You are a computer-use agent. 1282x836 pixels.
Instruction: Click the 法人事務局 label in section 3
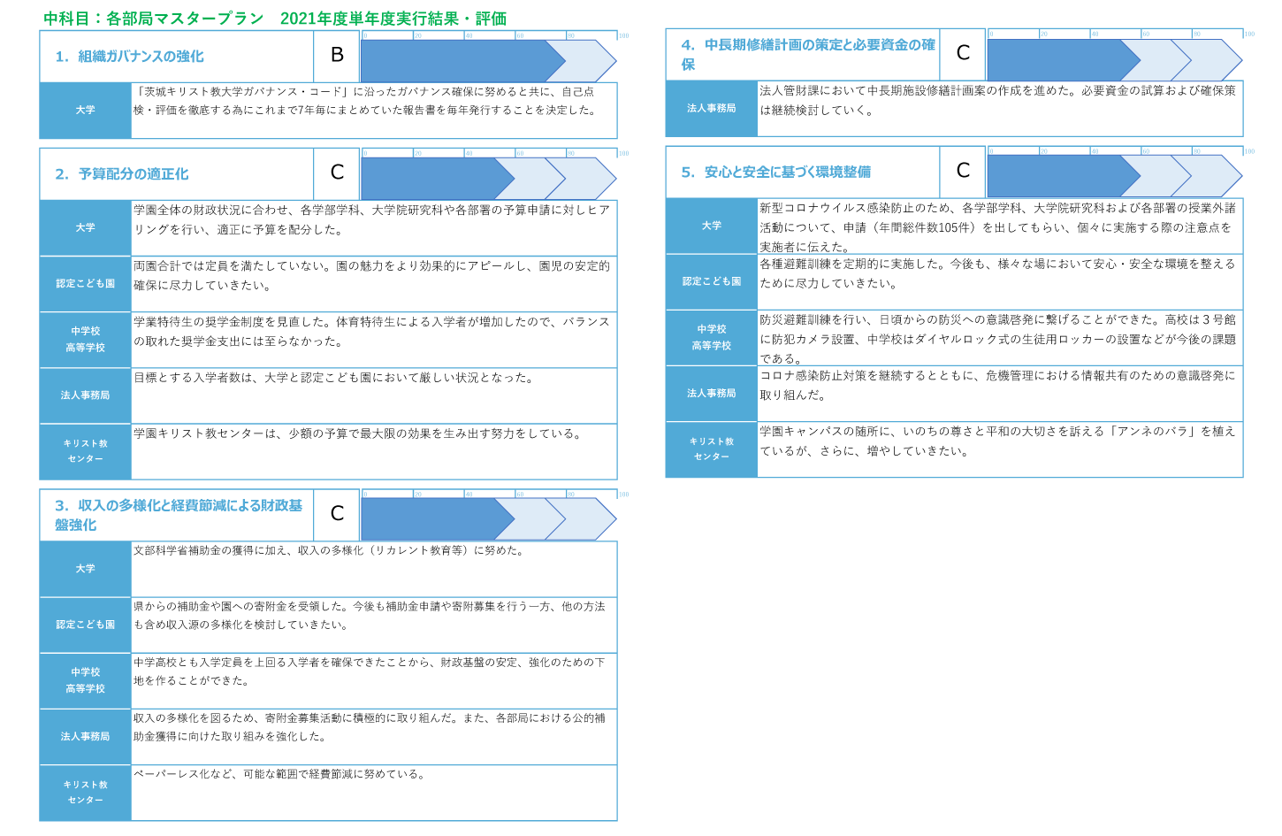coord(86,737)
